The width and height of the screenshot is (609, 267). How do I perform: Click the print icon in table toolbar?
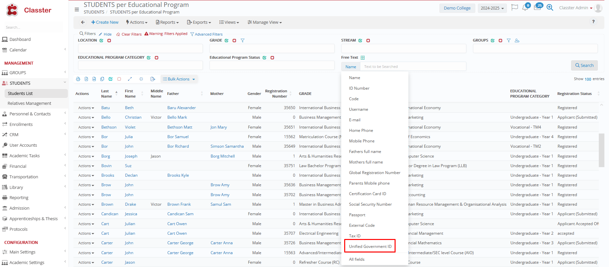78,79
